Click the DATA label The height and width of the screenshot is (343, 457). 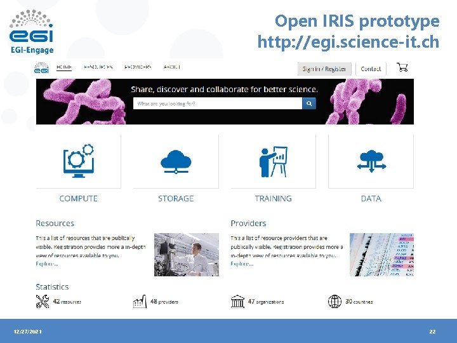[371, 199]
